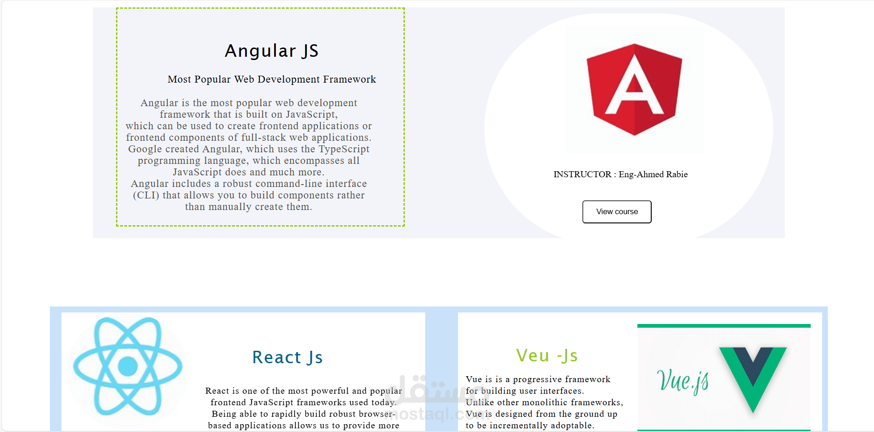Click the red Angular shield logo

coord(634,90)
